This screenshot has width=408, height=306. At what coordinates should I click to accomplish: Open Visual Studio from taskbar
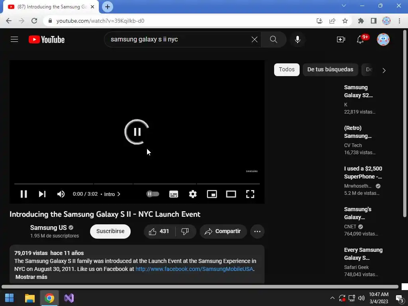pyautogui.click(x=69, y=298)
